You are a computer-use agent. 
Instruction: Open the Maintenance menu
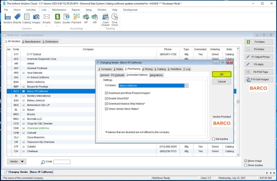(x=59, y=10)
